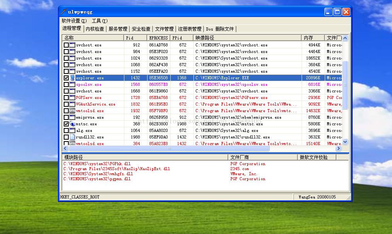Viewport: 392px width, 234px height.
Task: Sort by the 映像路径 column header
Action: [x=247, y=38]
